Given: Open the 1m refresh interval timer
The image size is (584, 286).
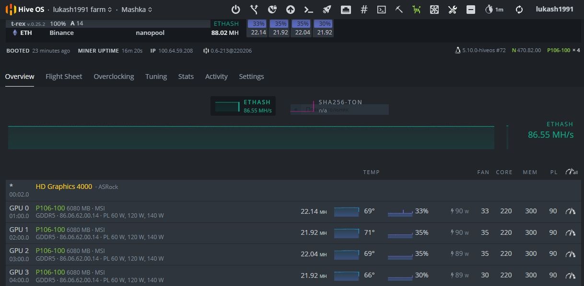Looking at the screenshot, I should [494, 10].
